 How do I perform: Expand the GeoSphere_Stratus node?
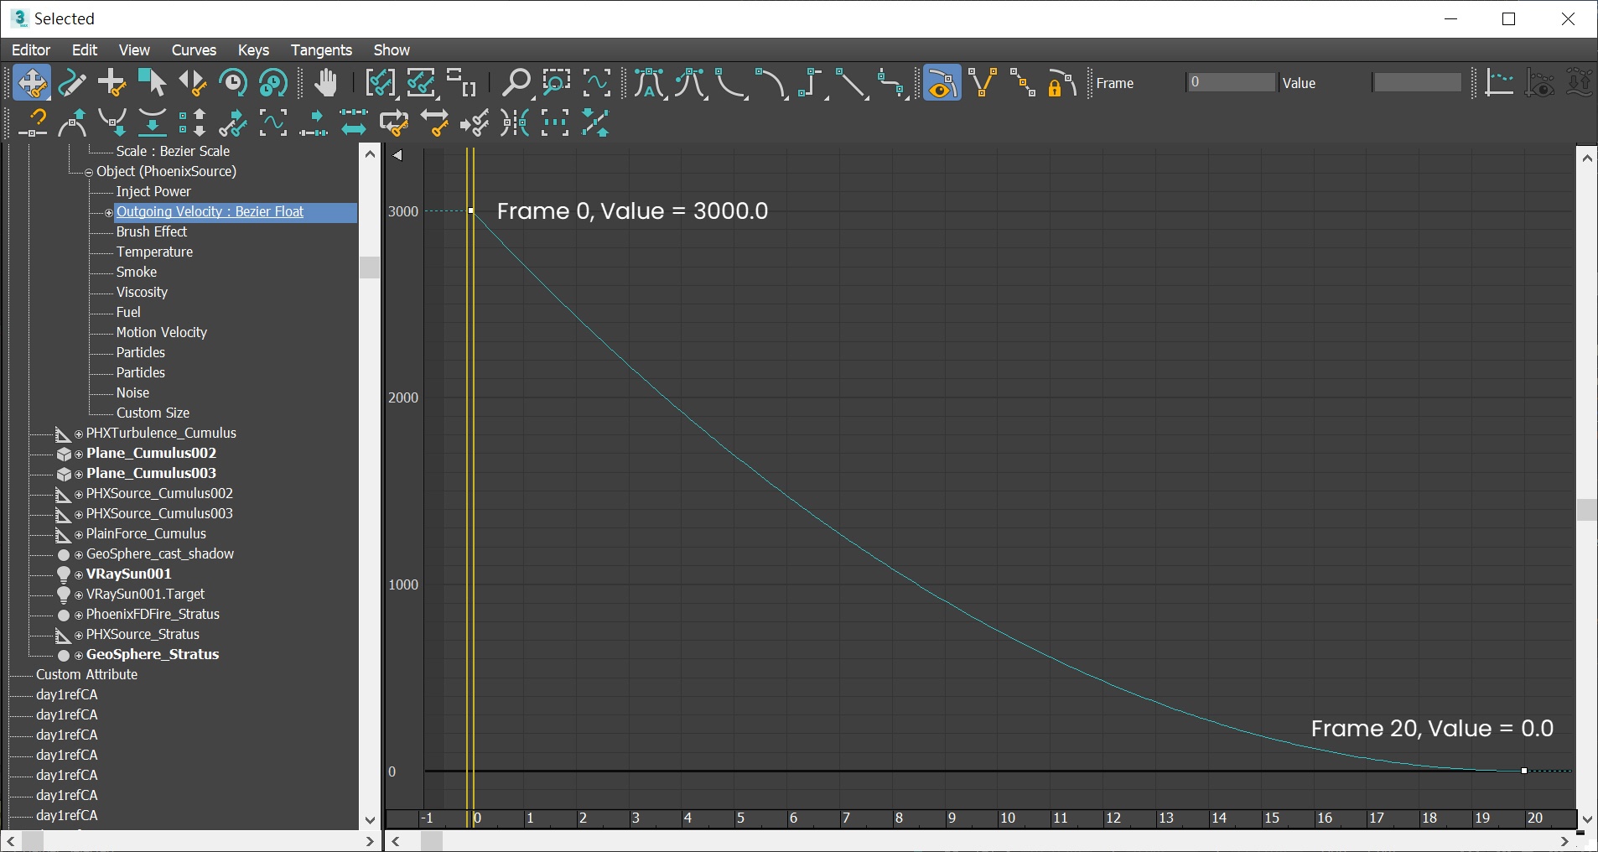[x=79, y=655]
